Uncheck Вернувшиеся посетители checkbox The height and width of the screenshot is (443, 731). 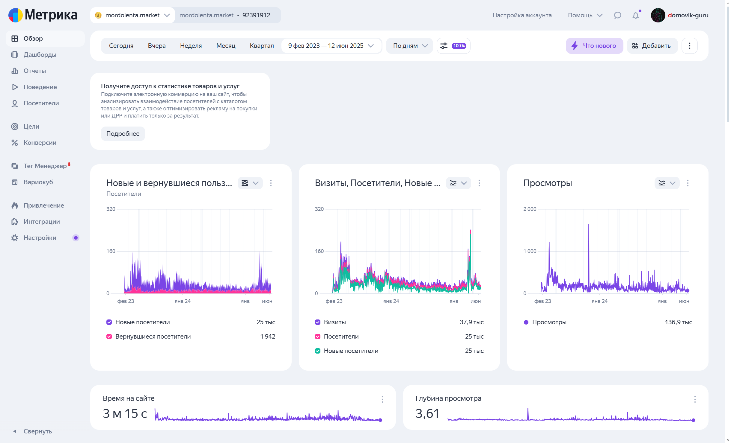point(109,337)
